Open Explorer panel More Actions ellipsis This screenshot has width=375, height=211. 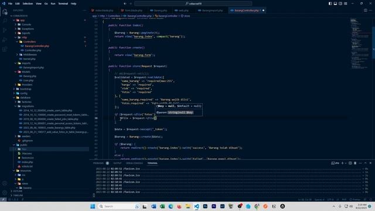[84, 11]
